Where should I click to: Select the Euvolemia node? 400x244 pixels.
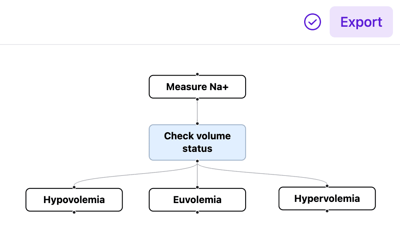pos(197,200)
